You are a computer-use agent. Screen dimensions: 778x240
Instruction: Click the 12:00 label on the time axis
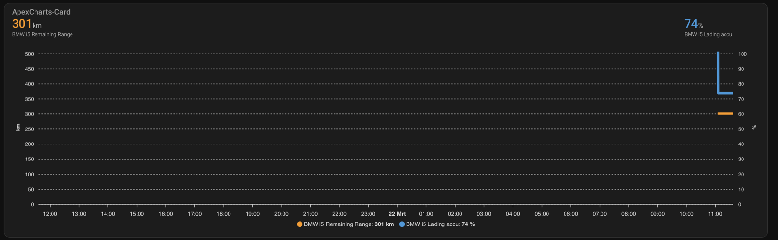coord(50,214)
